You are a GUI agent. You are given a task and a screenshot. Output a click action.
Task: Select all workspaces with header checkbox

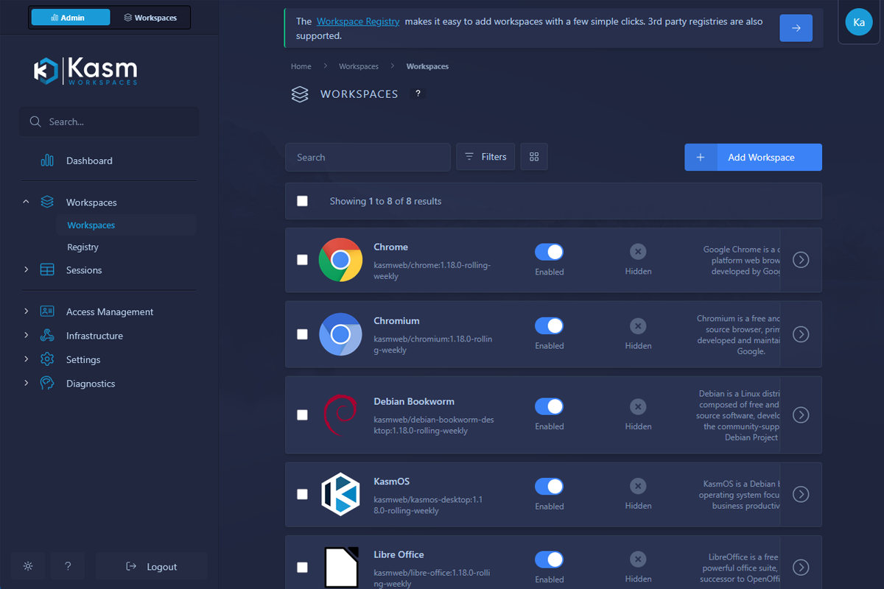pyautogui.click(x=302, y=201)
